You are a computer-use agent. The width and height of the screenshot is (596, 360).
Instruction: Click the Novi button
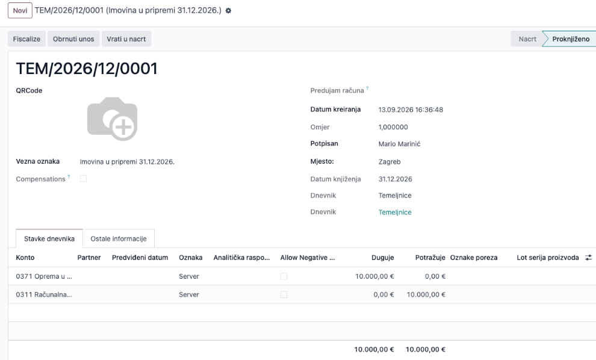coord(20,11)
